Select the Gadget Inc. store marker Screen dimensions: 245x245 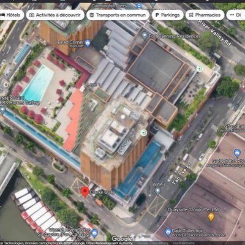(x=237, y=153)
